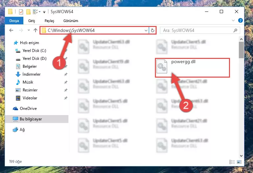
Task: Click the pin icon beside Resimler
Action: coord(66,90)
